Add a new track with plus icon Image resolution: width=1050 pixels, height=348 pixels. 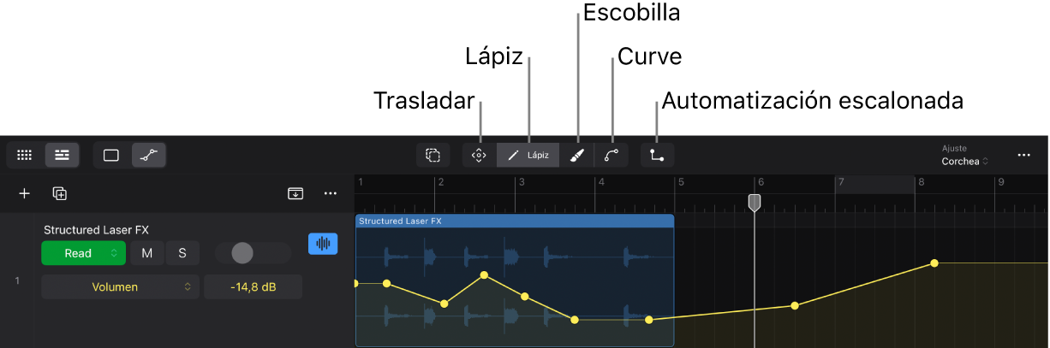[25, 193]
